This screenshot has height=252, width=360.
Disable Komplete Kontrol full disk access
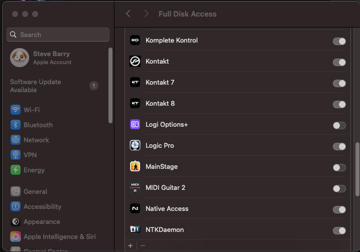coord(339,41)
